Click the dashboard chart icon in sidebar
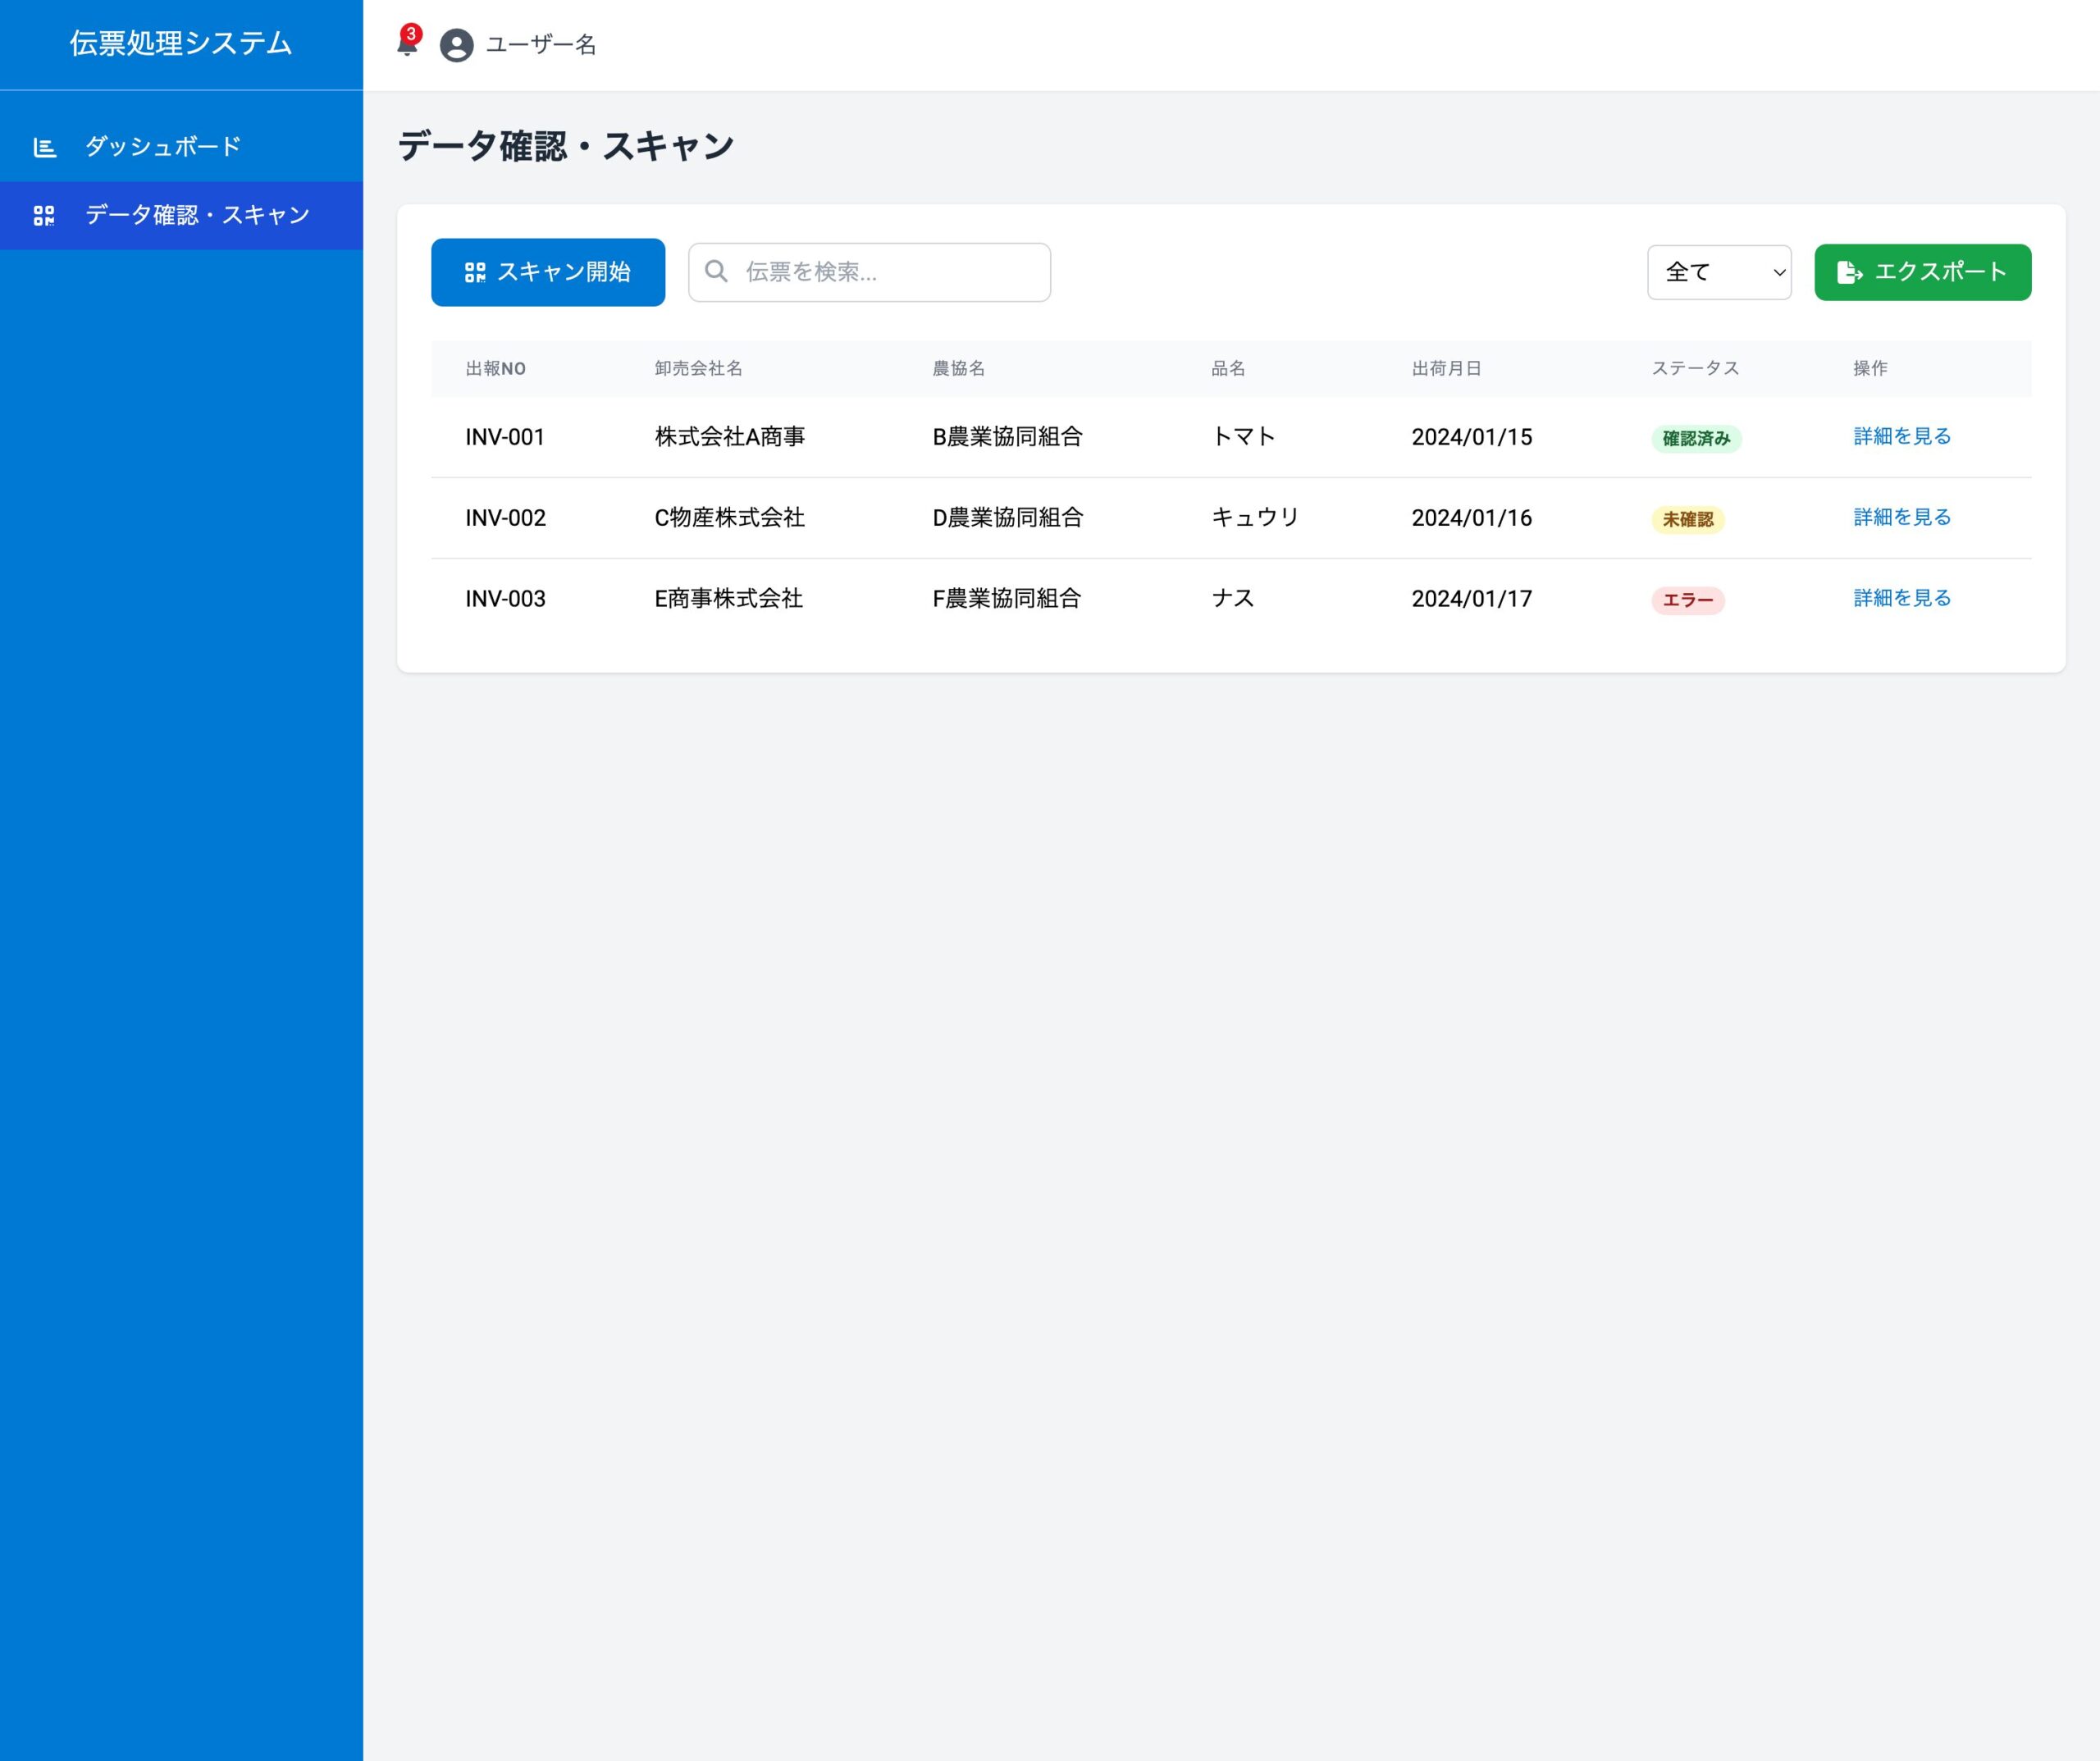The height and width of the screenshot is (1761, 2100). 44,147
